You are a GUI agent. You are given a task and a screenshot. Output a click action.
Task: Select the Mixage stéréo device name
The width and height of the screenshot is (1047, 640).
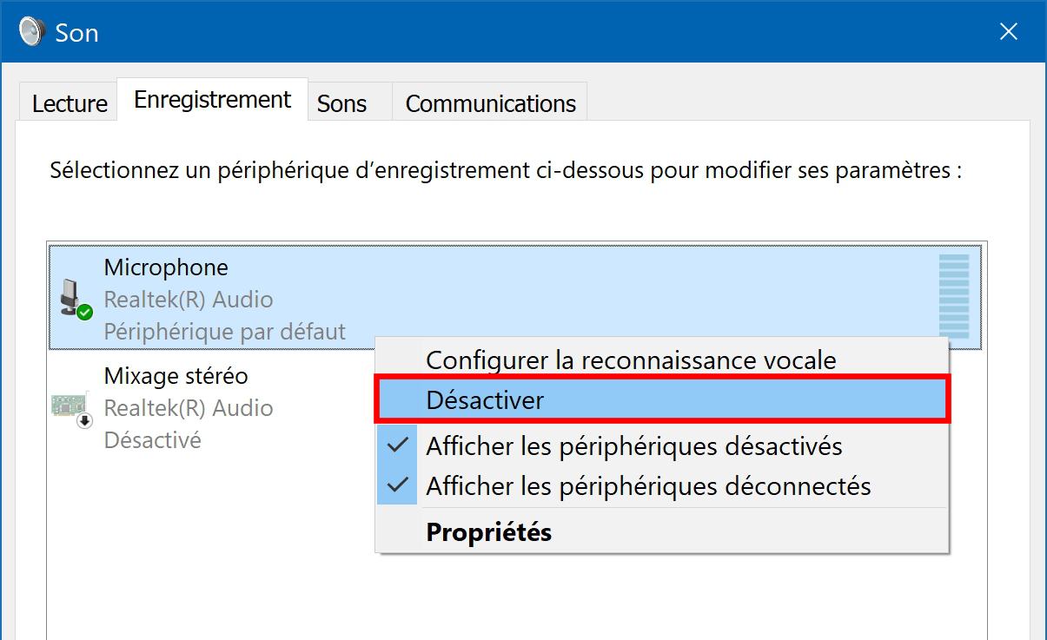pos(176,376)
